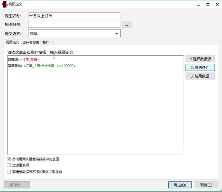
Task: Click the 确定(O) button
Action: click(180, 185)
